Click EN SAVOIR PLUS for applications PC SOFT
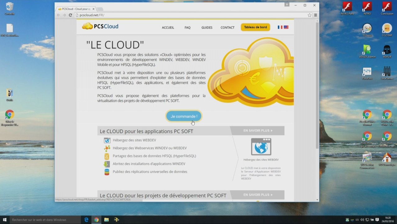This screenshot has height=224, width=397. point(258,131)
